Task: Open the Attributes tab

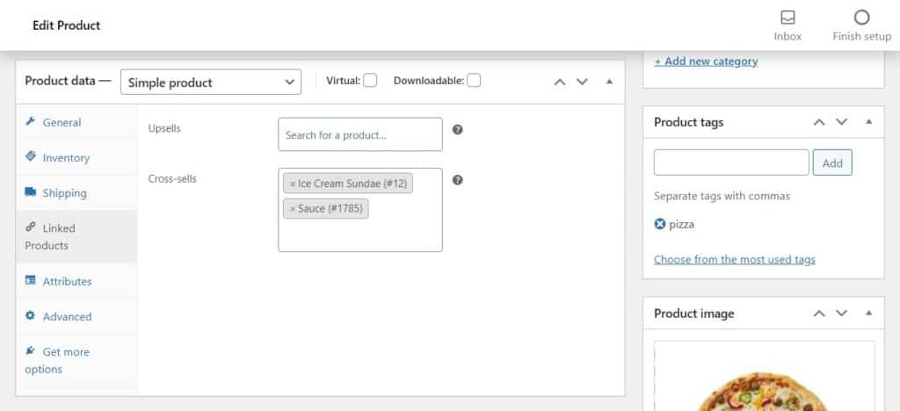Action: pos(67,282)
